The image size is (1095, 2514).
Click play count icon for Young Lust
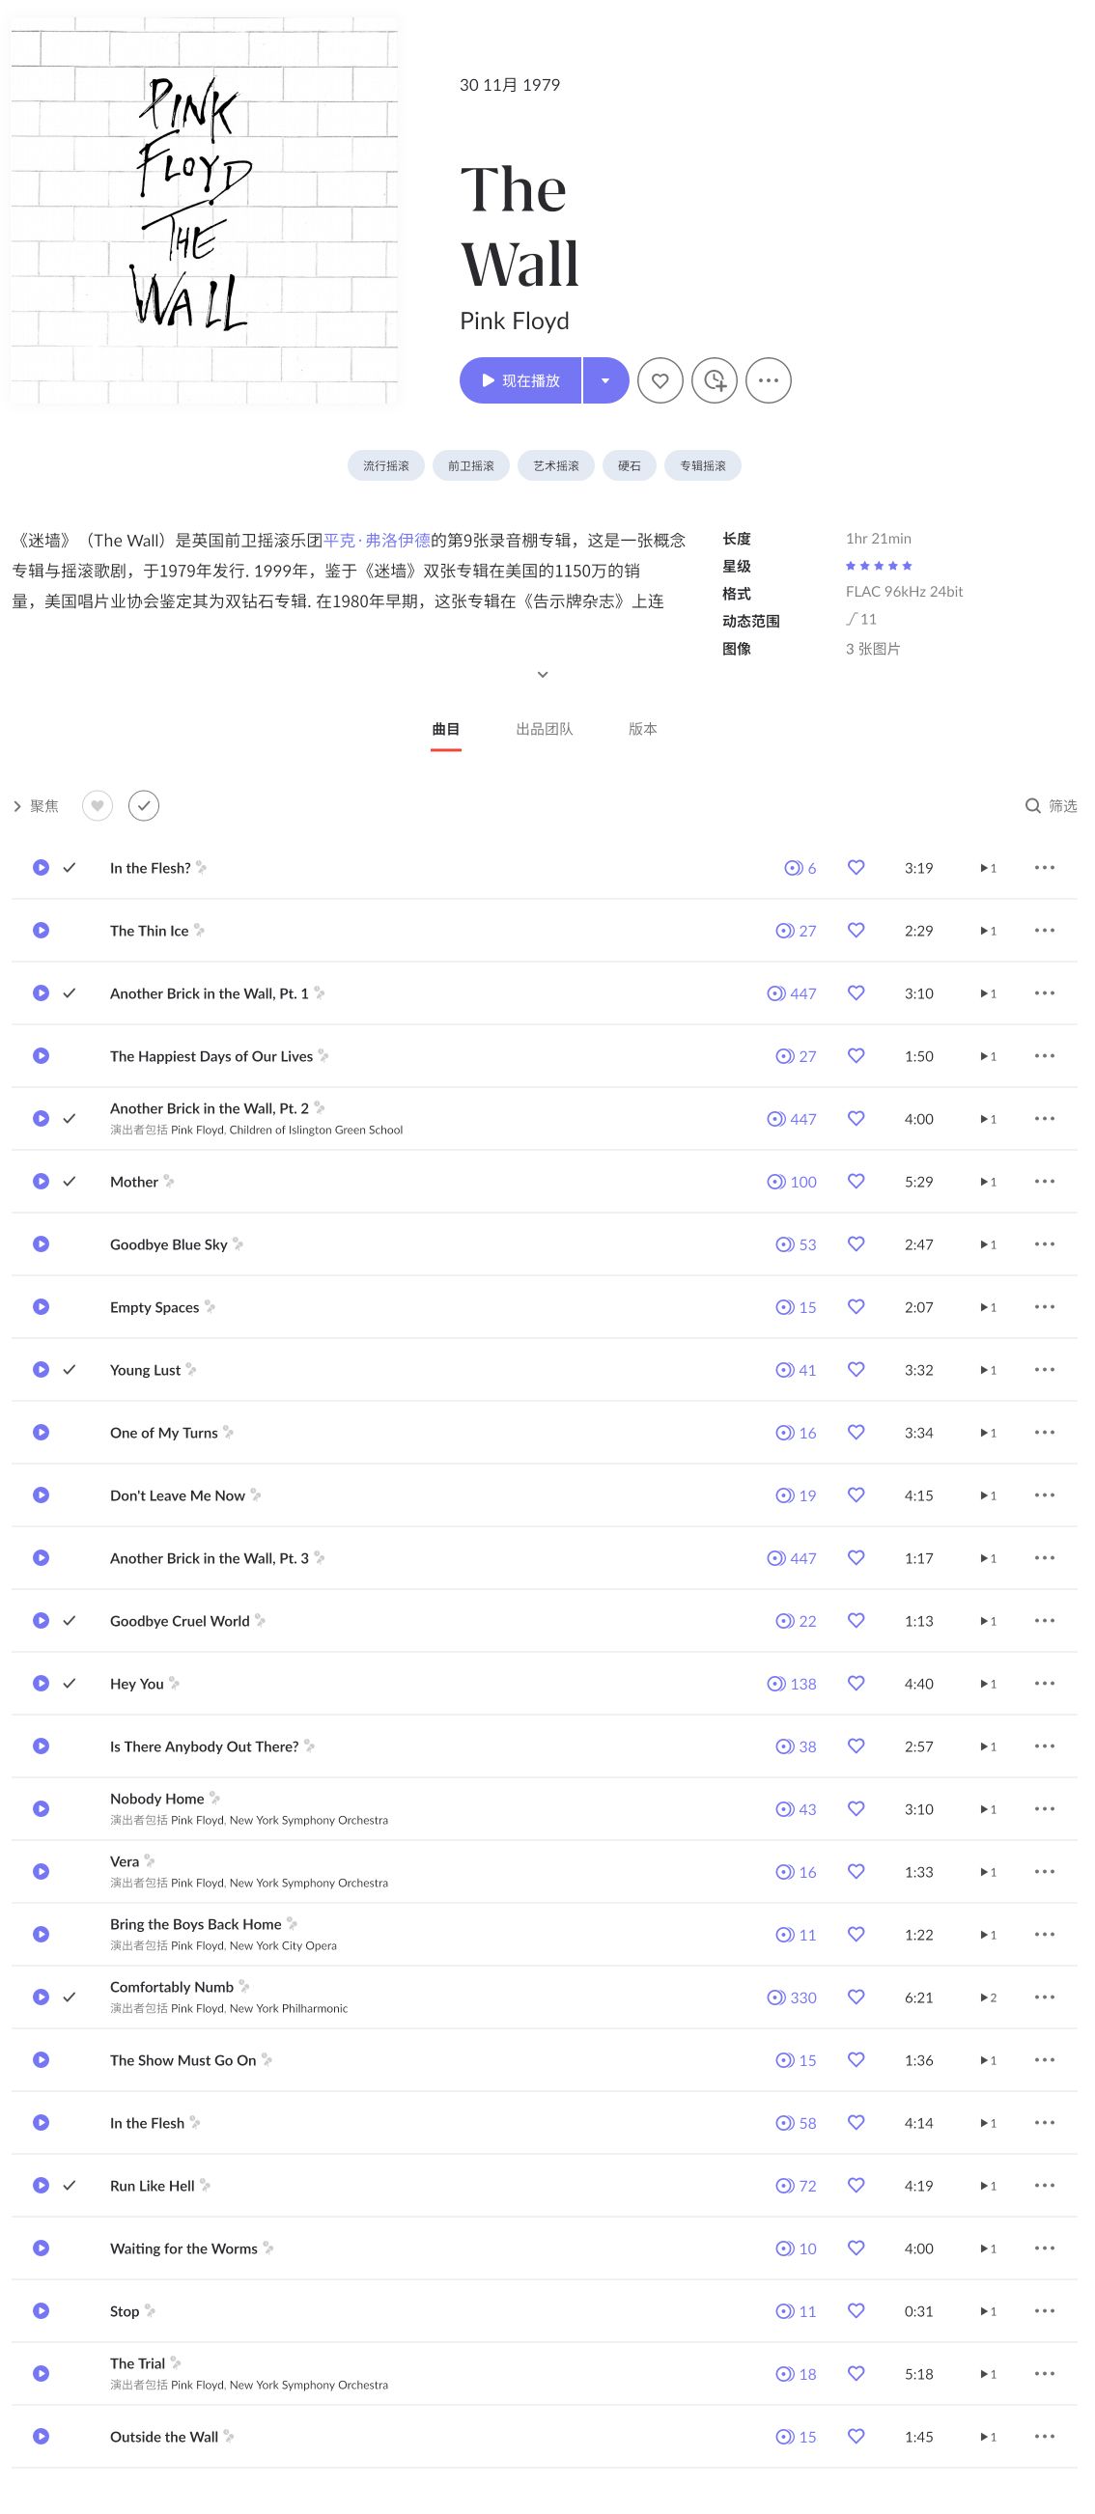pyautogui.click(x=785, y=1369)
